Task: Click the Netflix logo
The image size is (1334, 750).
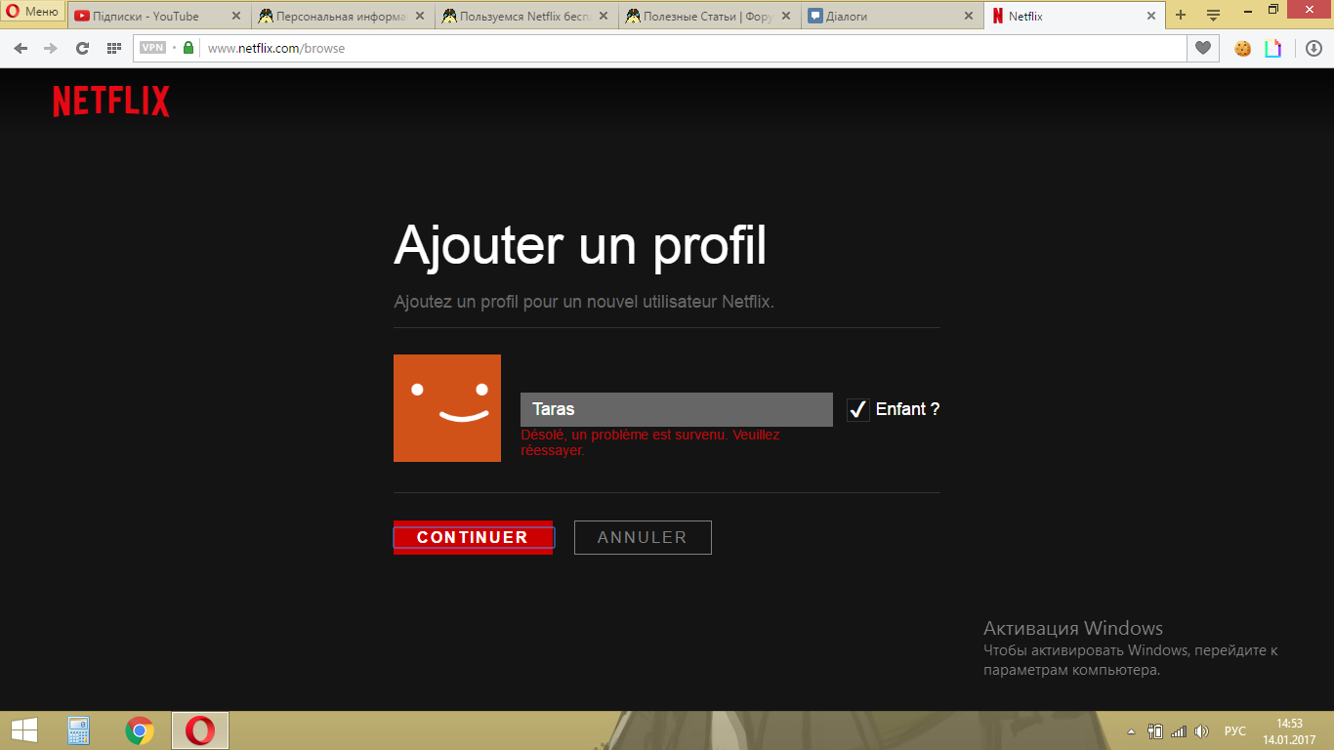Action: 111,102
